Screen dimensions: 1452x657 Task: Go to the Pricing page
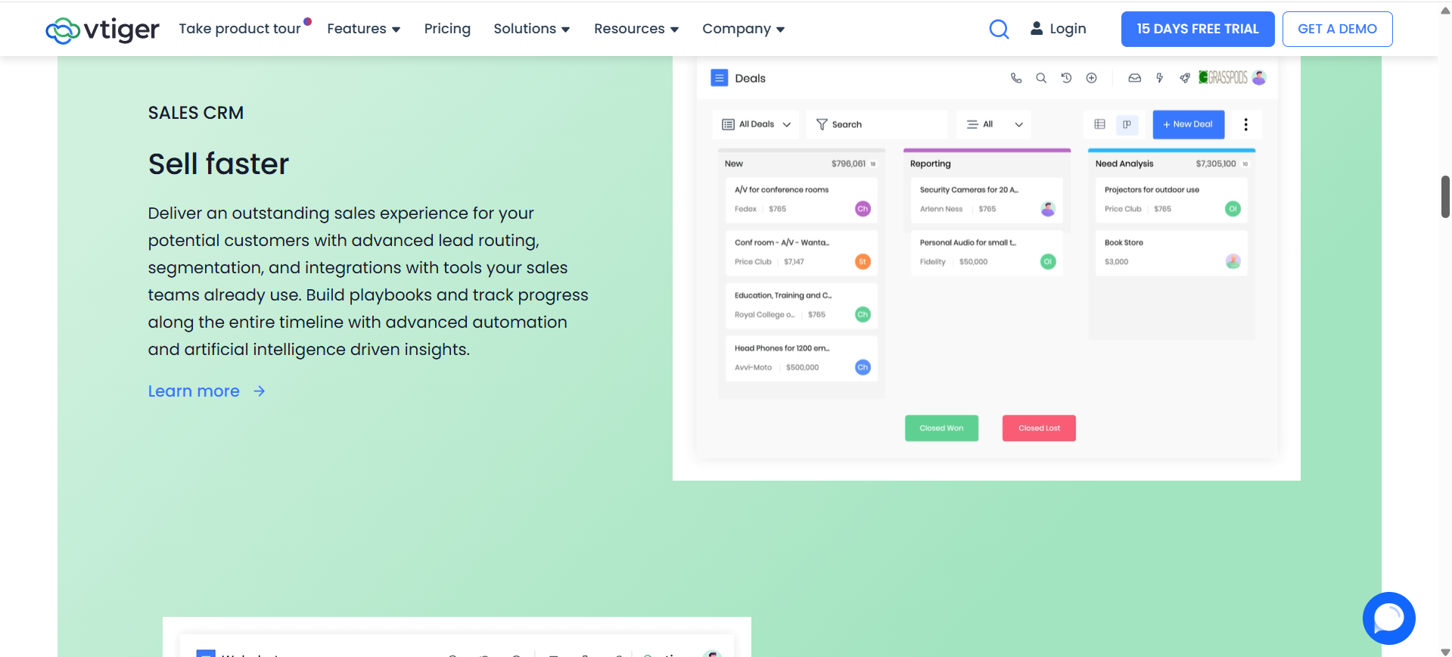447,29
